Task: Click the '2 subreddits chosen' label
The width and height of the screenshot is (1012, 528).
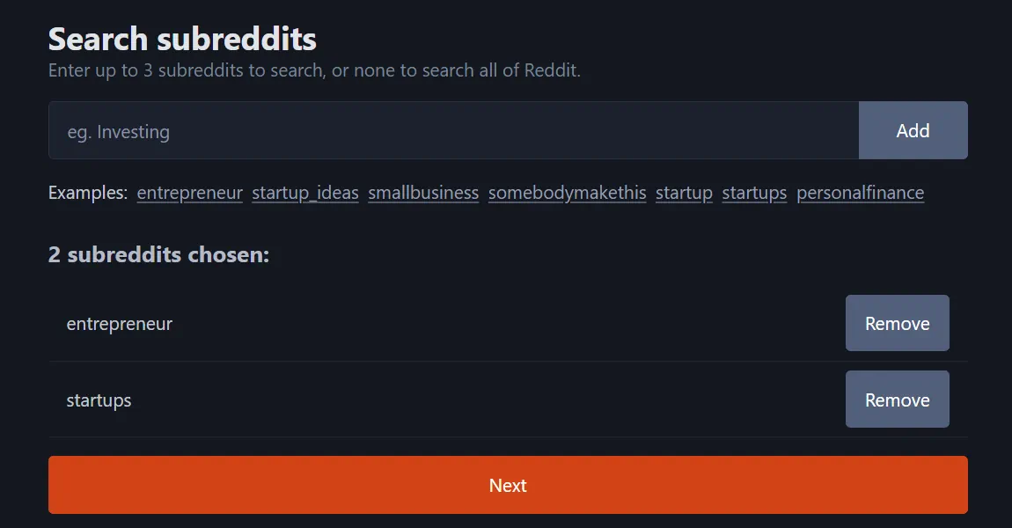Action: [158, 255]
